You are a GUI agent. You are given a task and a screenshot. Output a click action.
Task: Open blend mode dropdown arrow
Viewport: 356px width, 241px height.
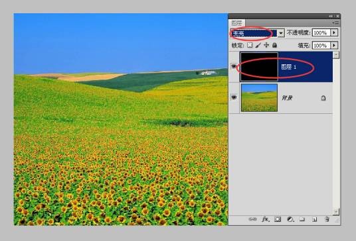(x=281, y=33)
